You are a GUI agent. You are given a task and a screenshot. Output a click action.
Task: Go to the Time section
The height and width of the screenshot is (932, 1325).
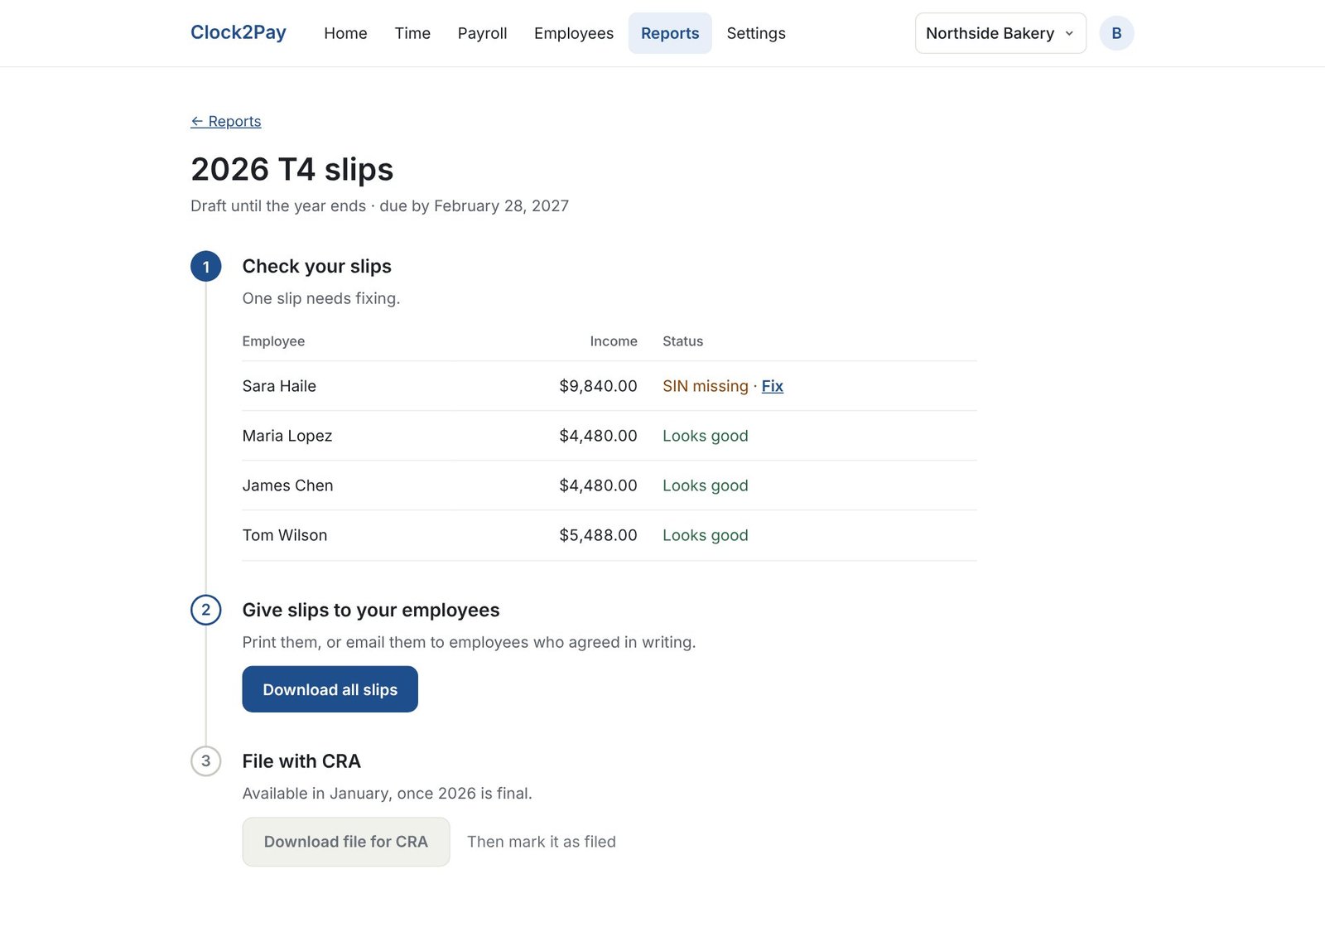pos(412,33)
